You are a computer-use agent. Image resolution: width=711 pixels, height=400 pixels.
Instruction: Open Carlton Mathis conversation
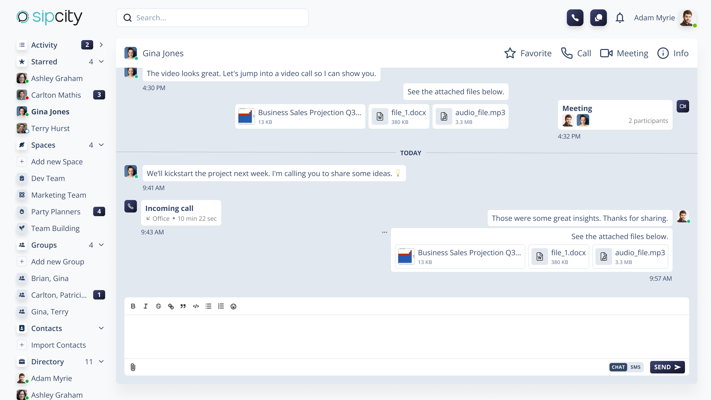click(x=56, y=95)
